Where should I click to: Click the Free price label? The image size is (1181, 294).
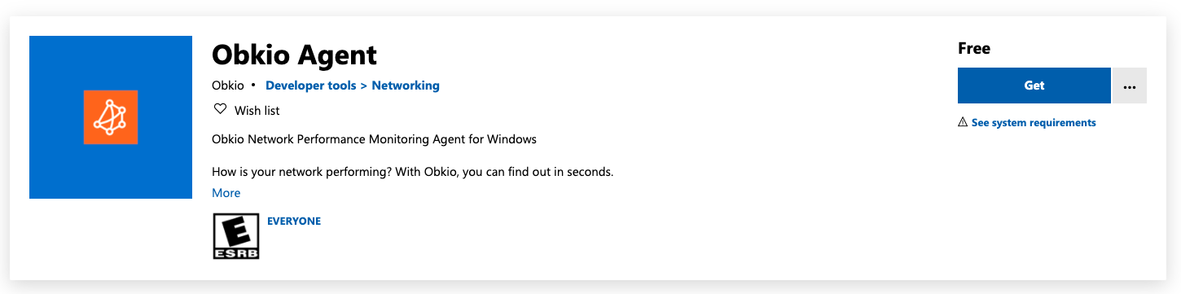click(x=974, y=48)
